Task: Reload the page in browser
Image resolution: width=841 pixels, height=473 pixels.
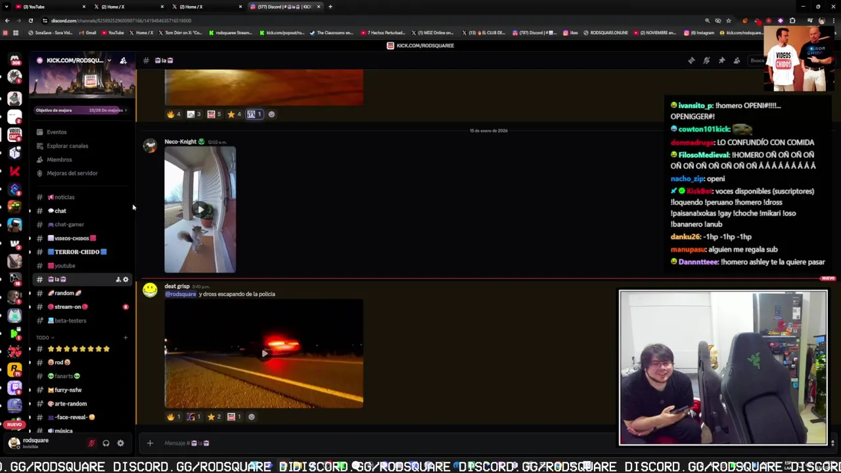Action: (30, 20)
